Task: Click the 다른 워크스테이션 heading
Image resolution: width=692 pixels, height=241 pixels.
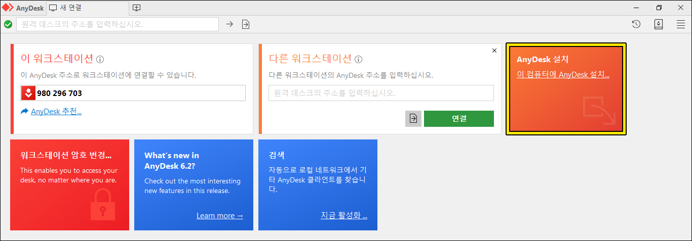Action: (310, 58)
